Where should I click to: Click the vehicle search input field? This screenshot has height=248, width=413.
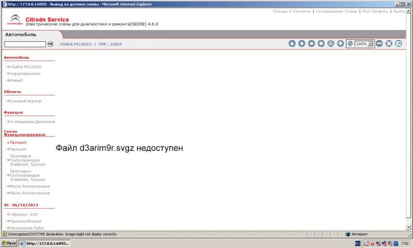click(25, 44)
